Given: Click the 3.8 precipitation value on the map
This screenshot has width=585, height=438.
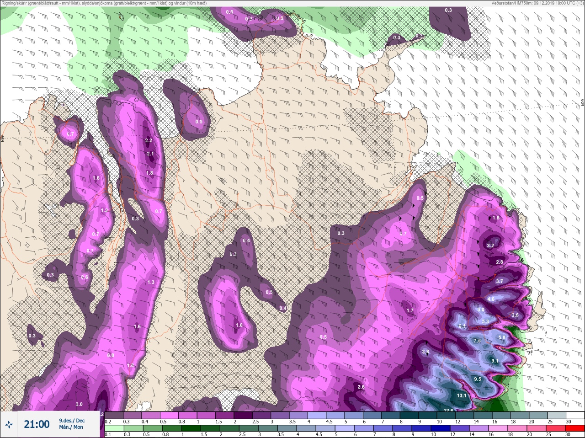Looking at the screenshot, I should [x=425, y=352].
